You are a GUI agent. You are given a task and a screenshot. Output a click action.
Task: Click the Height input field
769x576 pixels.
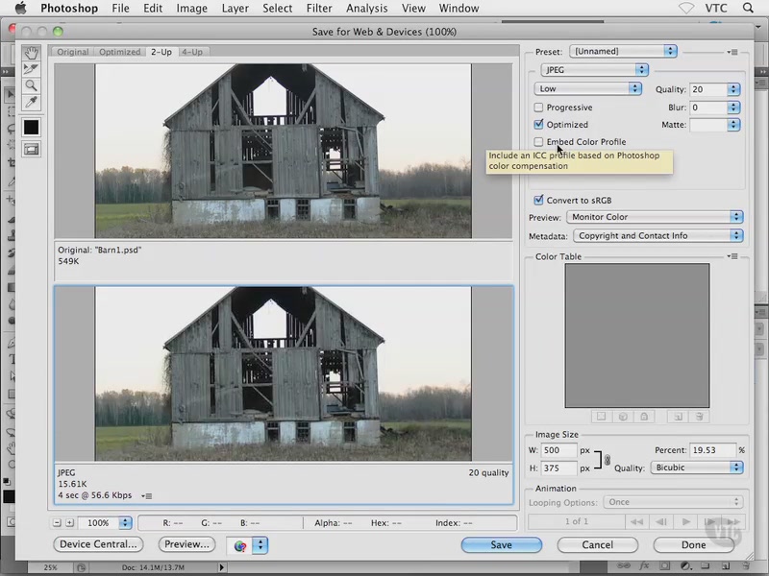coord(559,468)
